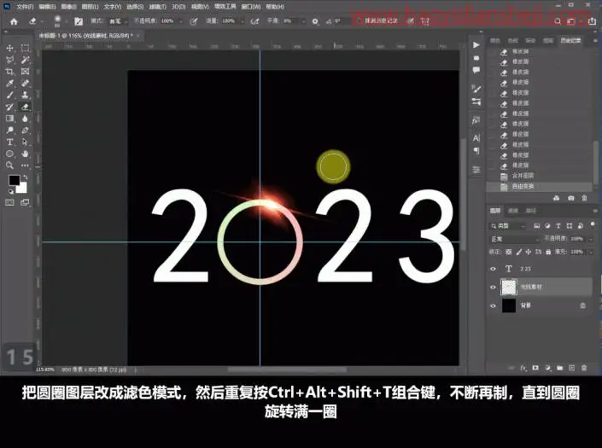The height and width of the screenshot is (448, 602).
Task: Open the brush preset picker dropdown
Action: pyautogui.click(x=65, y=22)
